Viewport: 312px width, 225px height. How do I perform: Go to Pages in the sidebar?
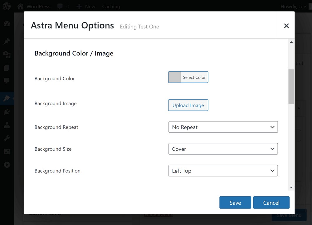coord(7,68)
